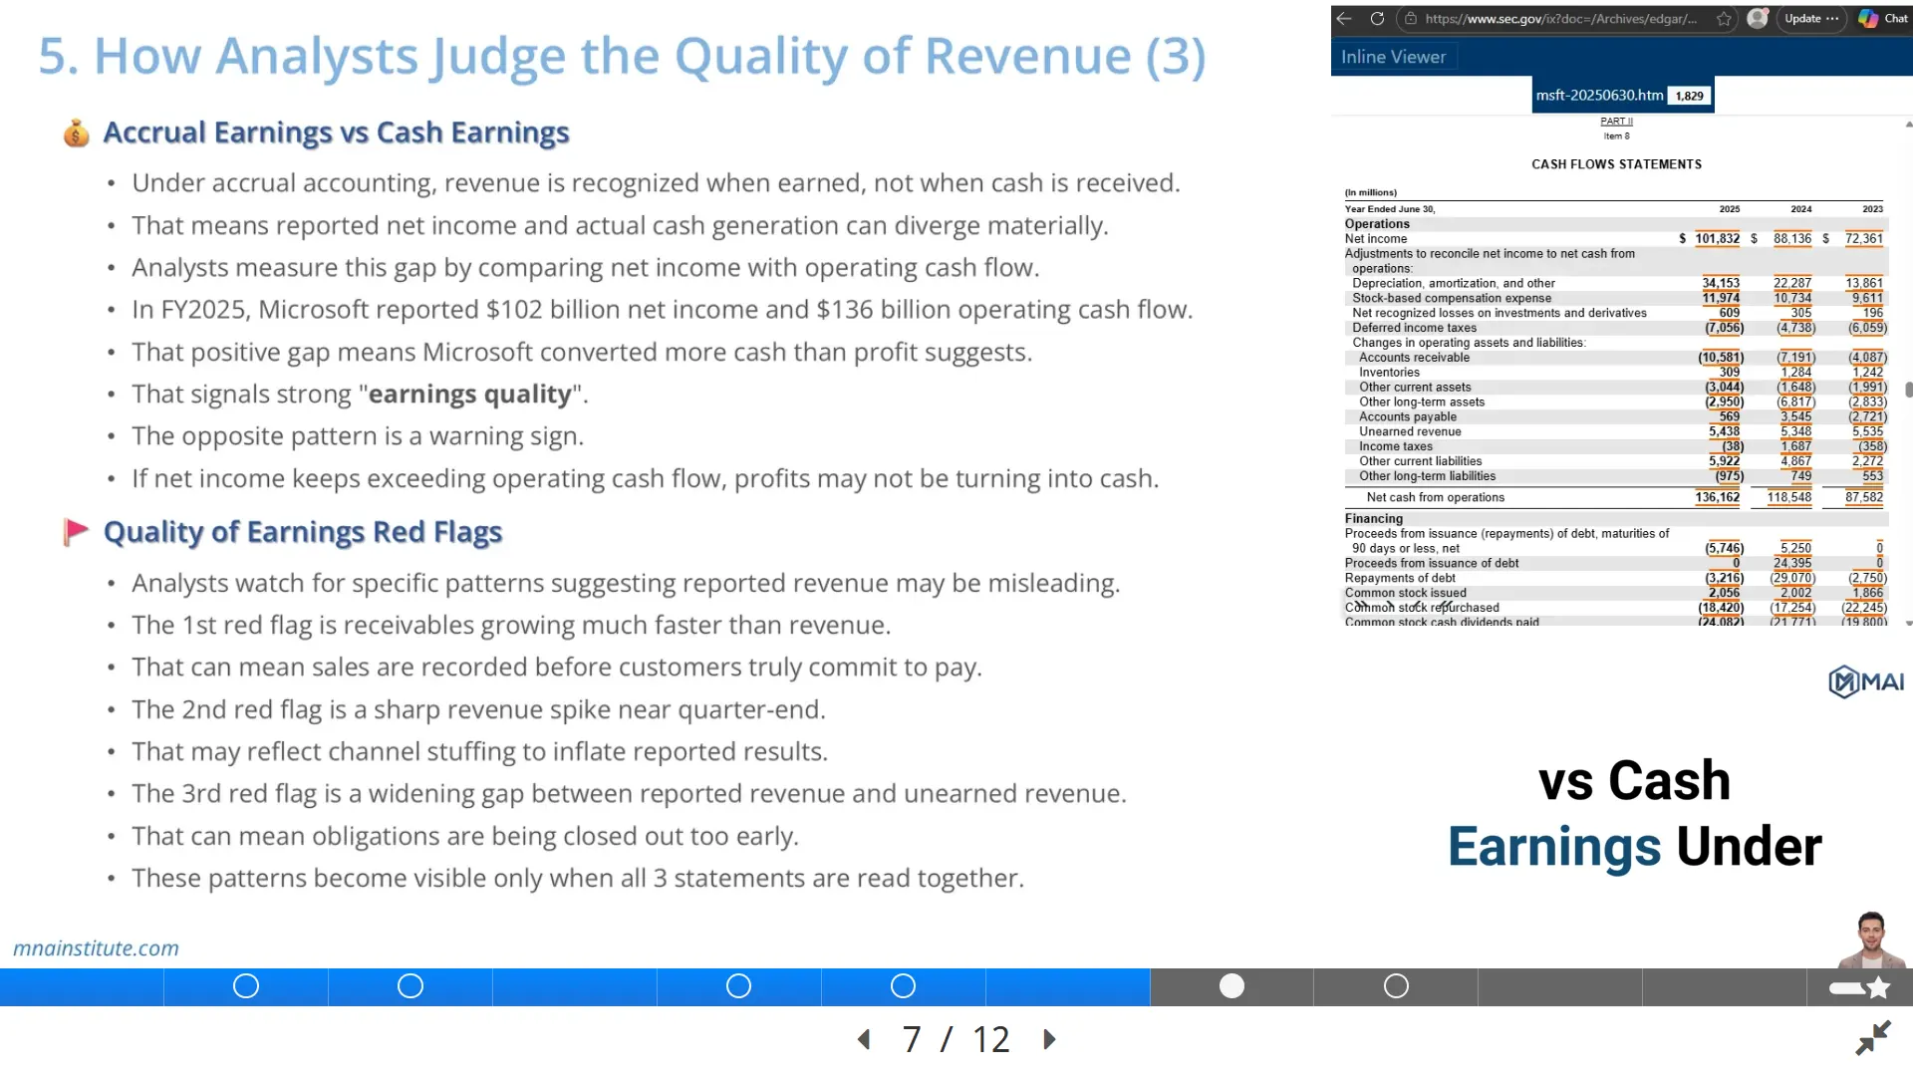Click the 2025 net income value 101,832
Screen dimensions: 1913x1076
pos(1717,238)
